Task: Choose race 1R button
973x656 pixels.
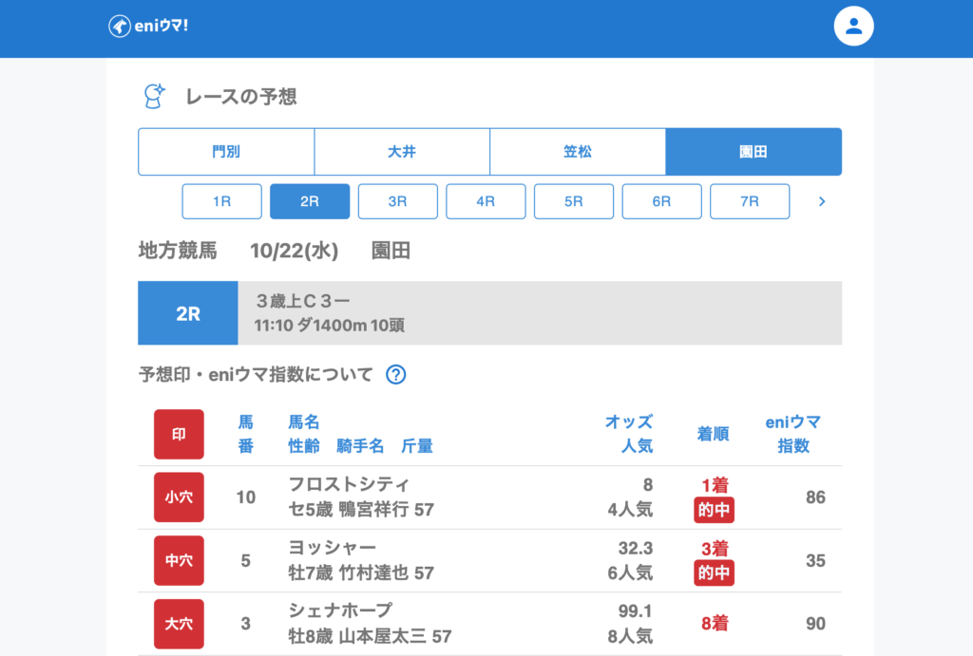Action: pos(221,201)
